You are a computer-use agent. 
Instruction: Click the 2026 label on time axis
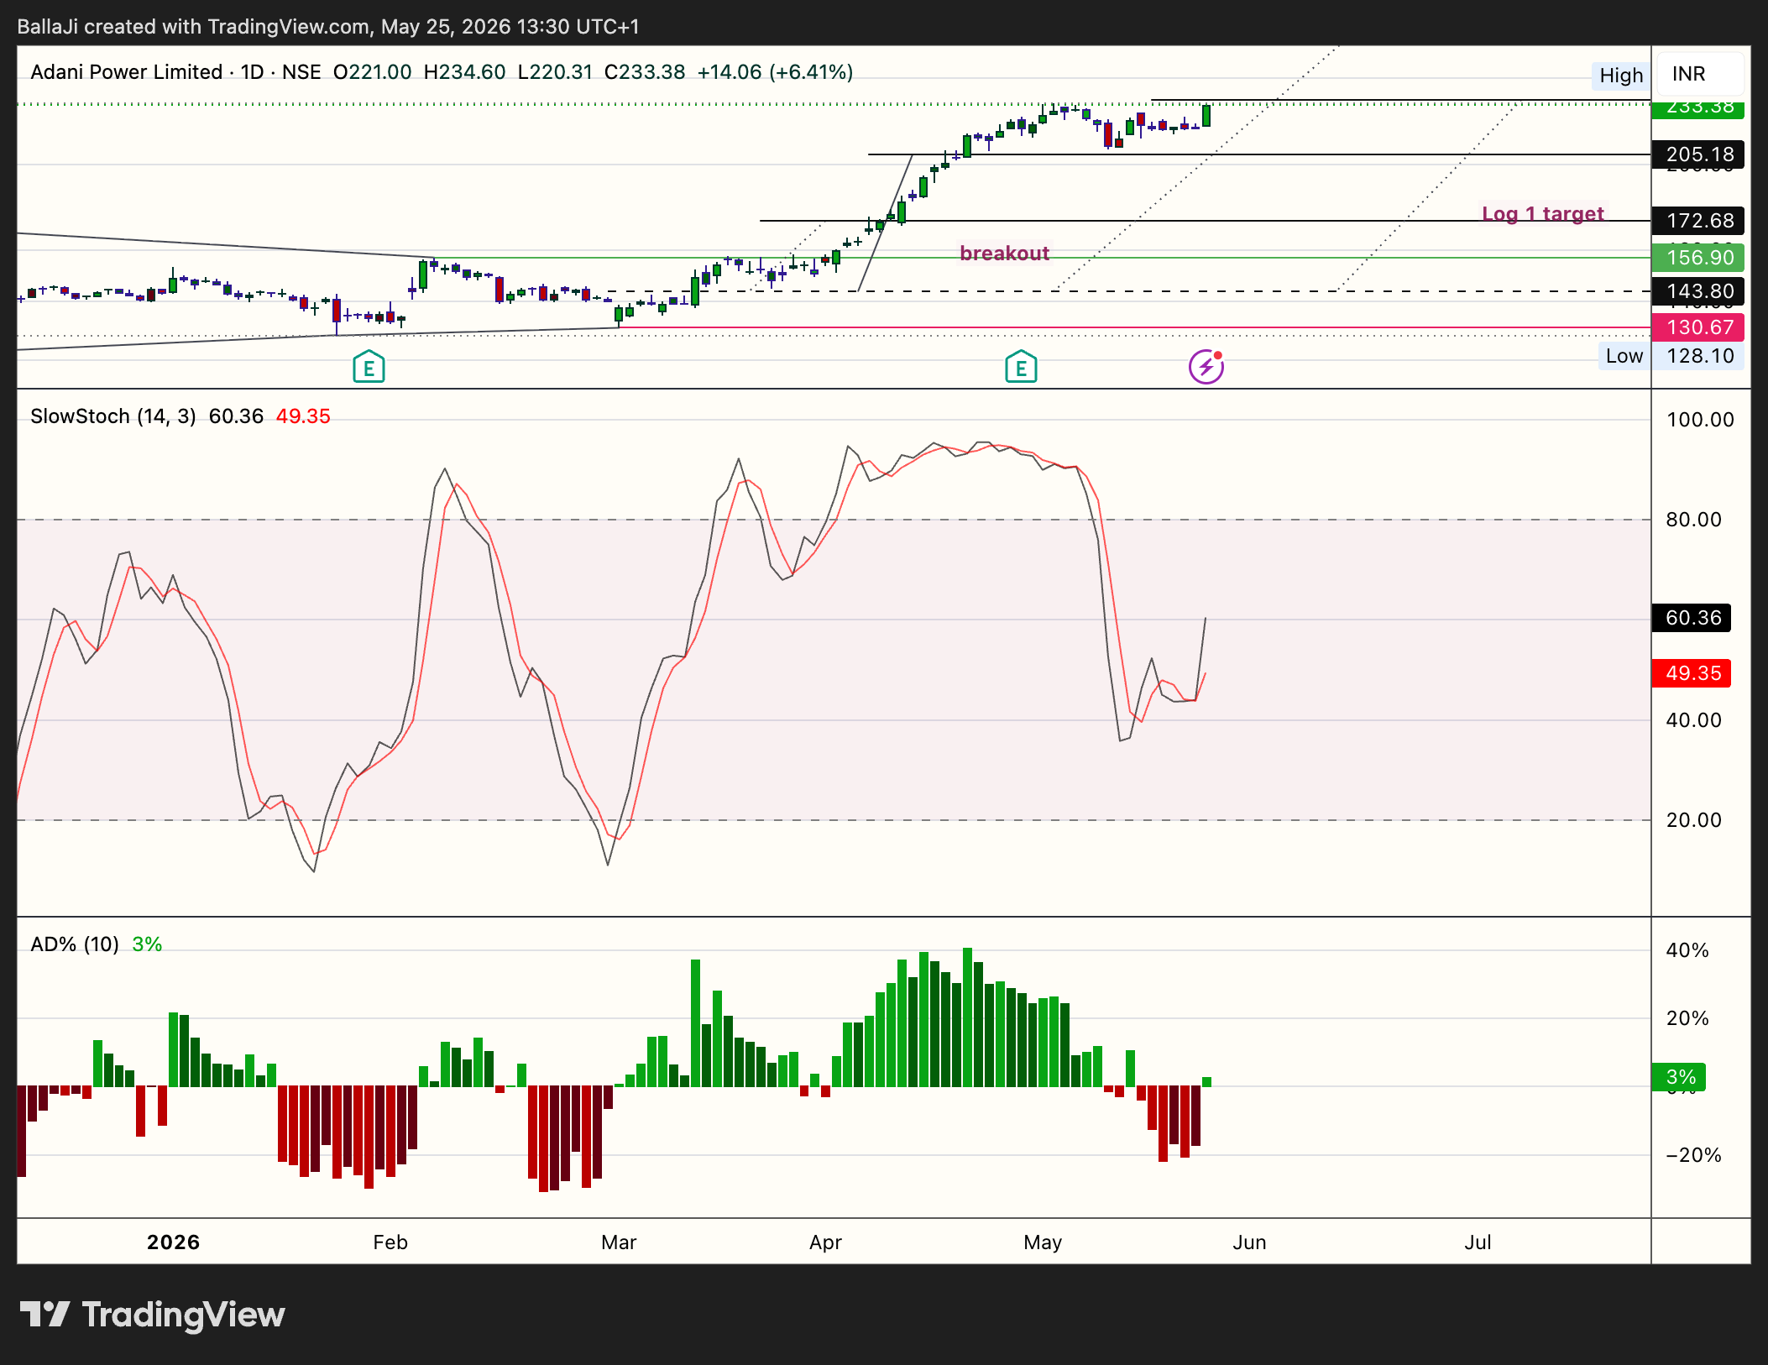[173, 1242]
